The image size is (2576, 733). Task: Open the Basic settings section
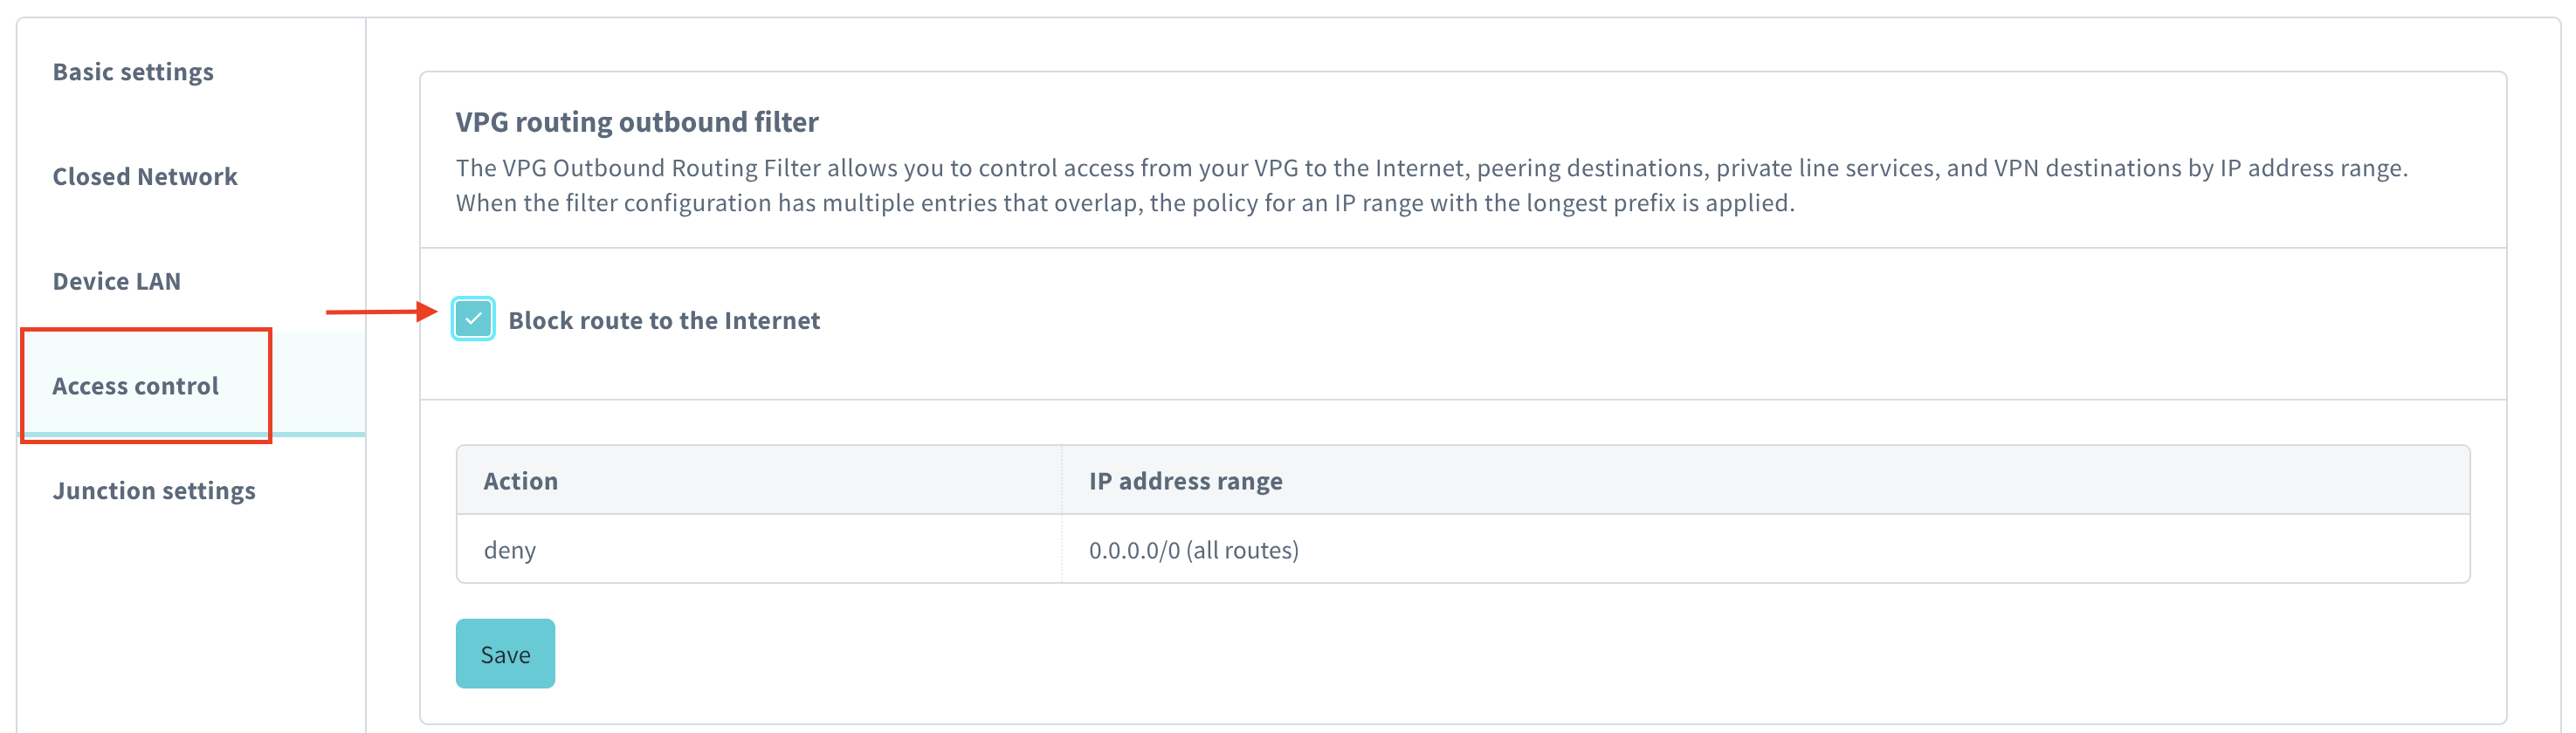[133, 71]
